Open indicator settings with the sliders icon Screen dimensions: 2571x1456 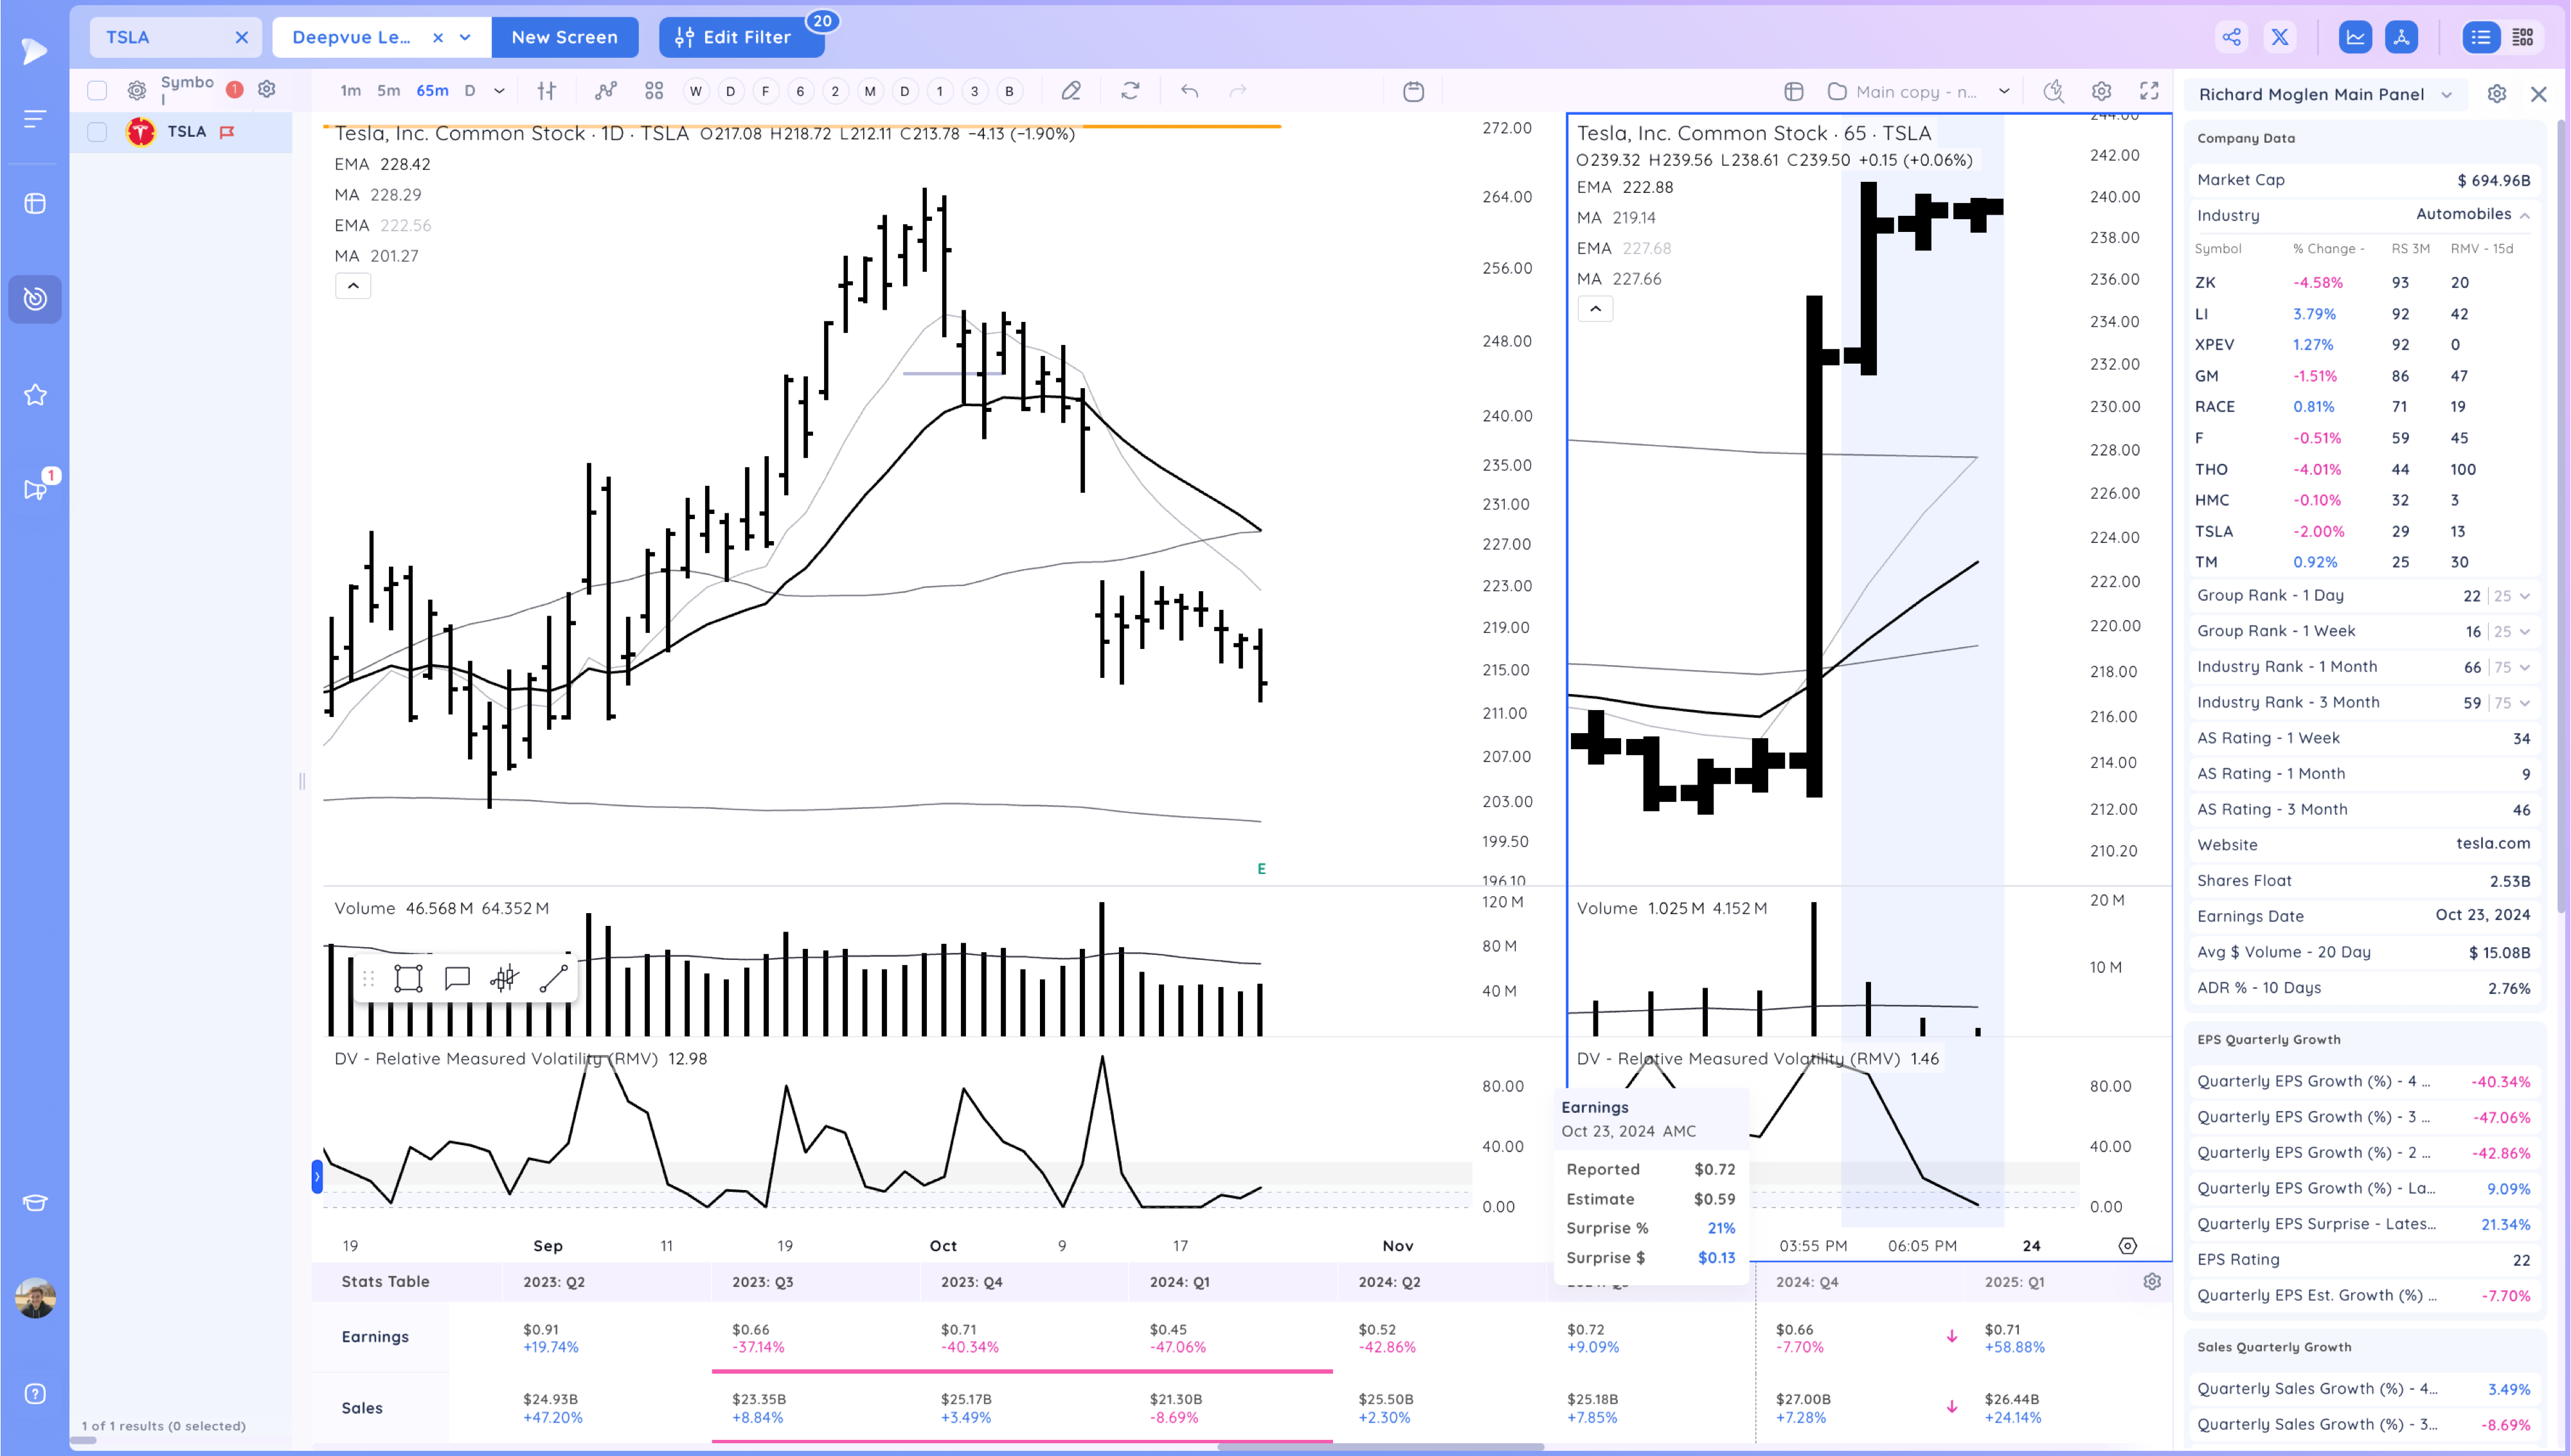pos(546,90)
